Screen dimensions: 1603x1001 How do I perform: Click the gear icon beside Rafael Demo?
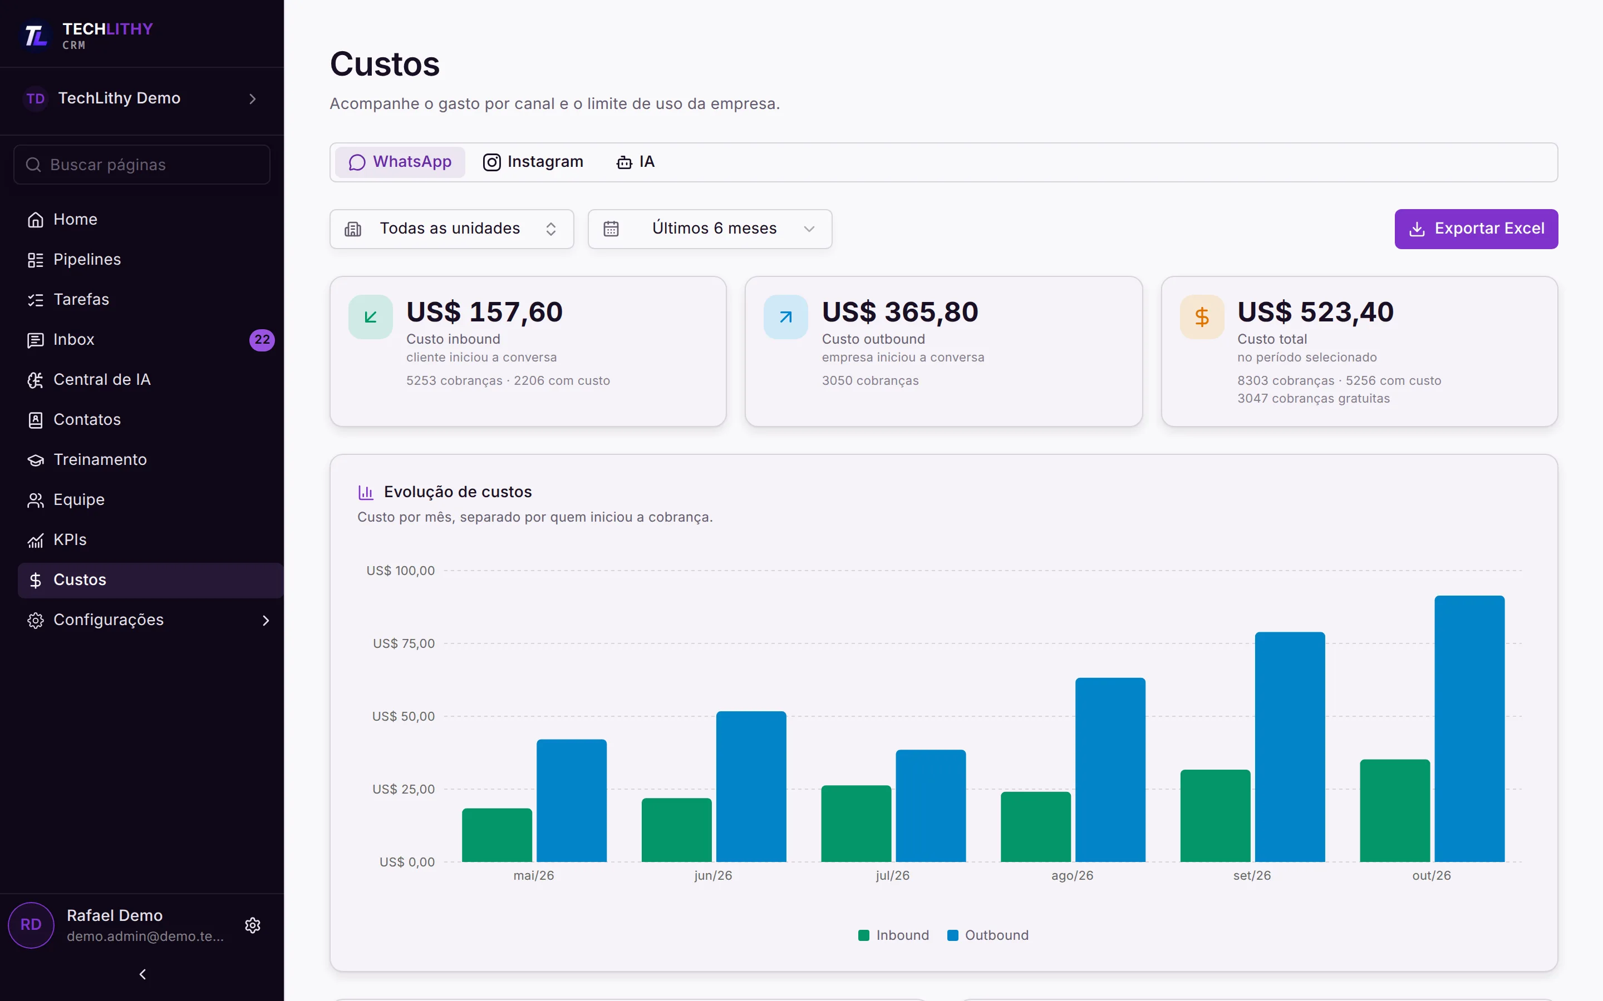pyautogui.click(x=252, y=925)
